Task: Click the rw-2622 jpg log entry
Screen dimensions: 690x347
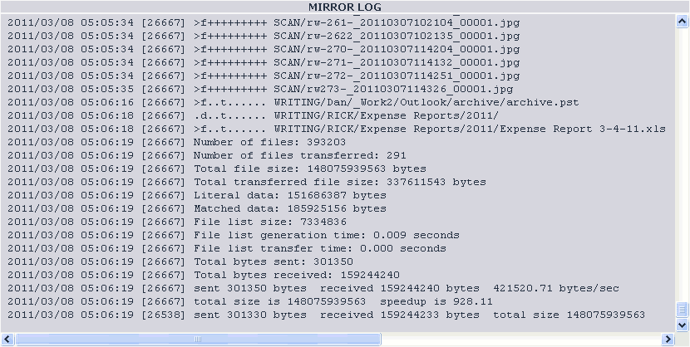Action: (264, 36)
